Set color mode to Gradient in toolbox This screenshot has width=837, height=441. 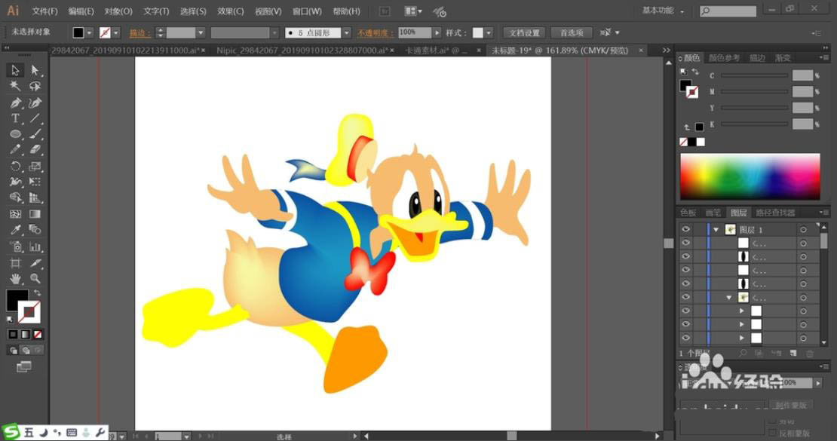[26, 334]
